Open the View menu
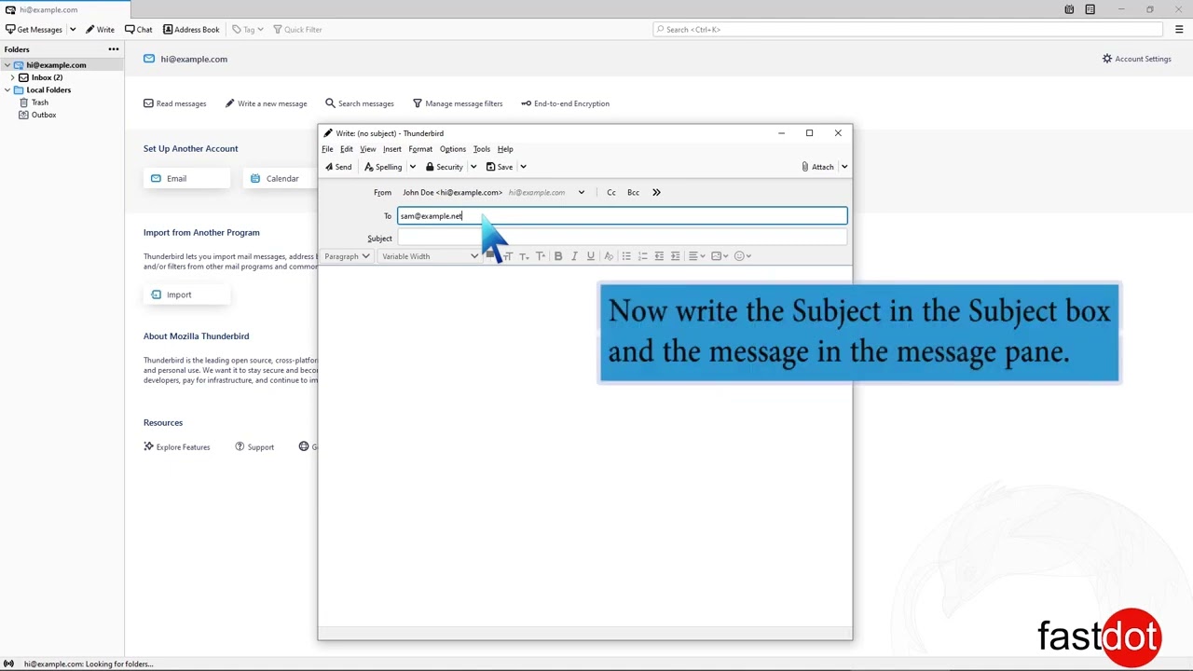 [x=368, y=149]
